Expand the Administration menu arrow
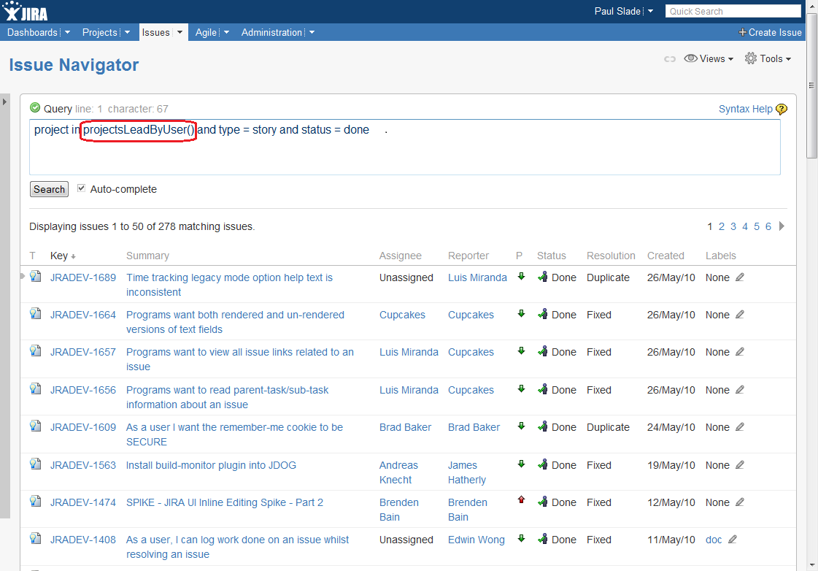 (312, 32)
